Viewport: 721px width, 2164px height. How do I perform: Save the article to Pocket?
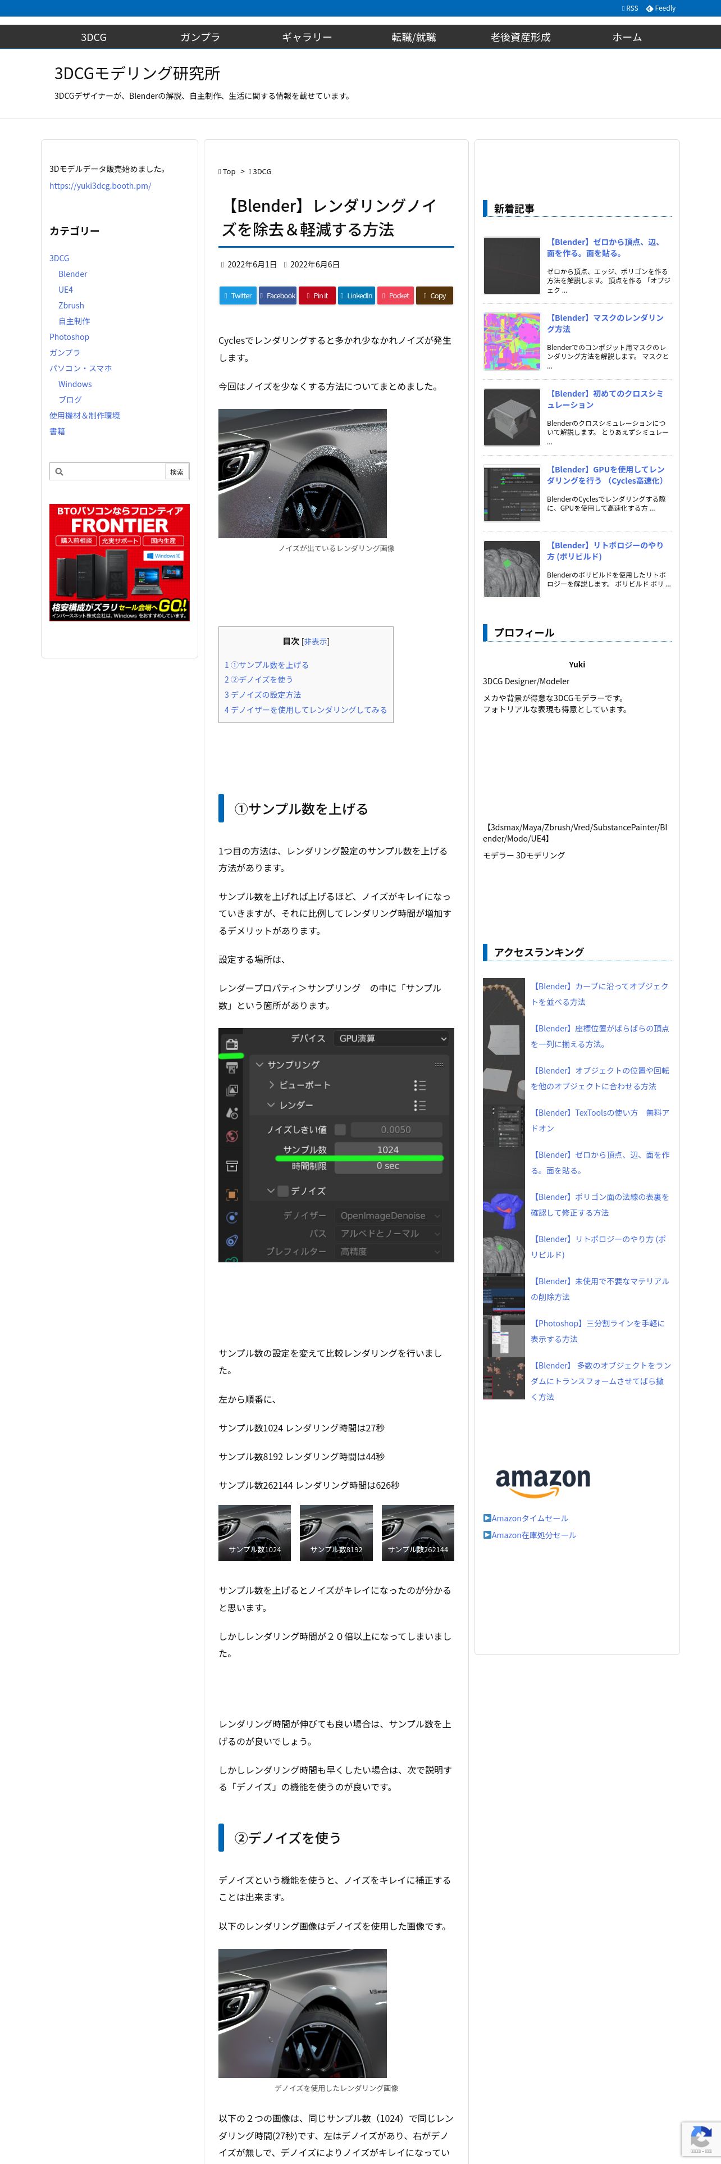click(x=395, y=295)
